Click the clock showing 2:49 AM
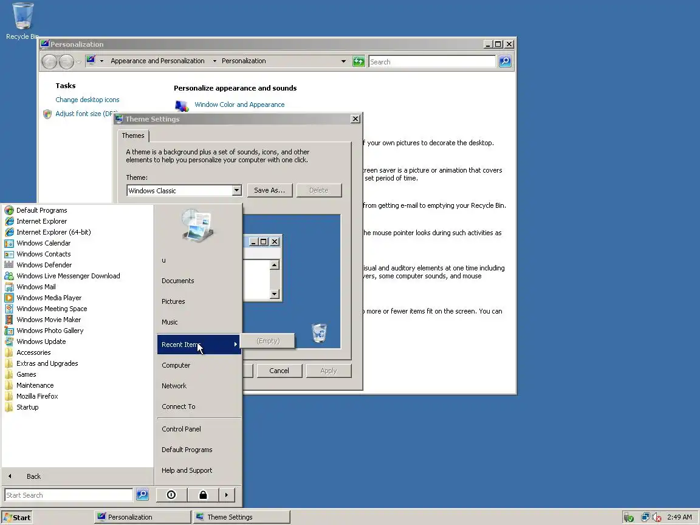This screenshot has width=700, height=525. (679, 517)
